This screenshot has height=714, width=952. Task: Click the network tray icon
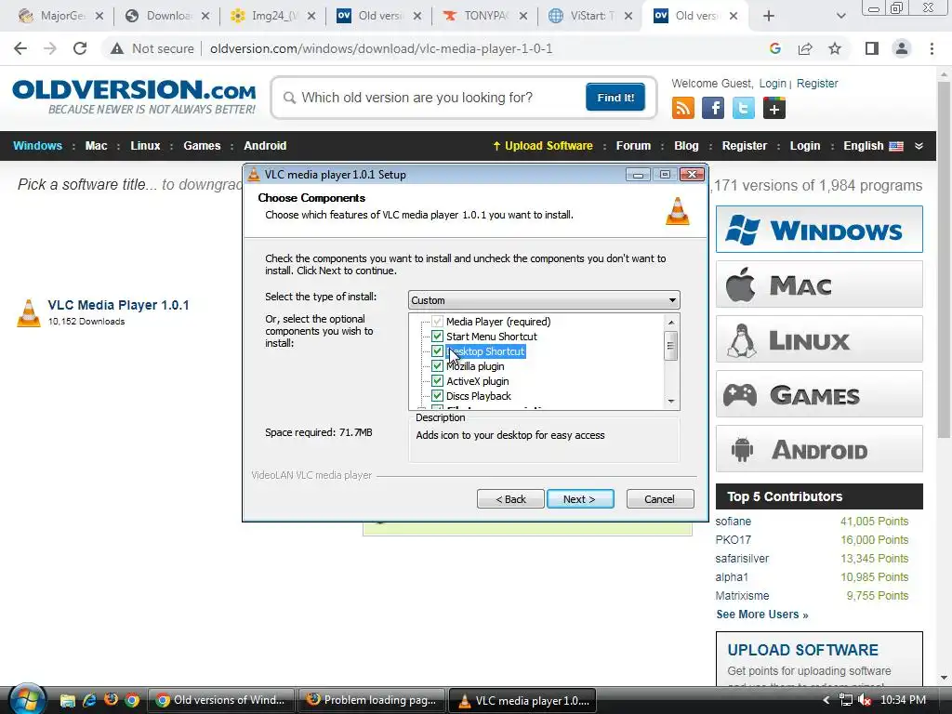point(846,700)
